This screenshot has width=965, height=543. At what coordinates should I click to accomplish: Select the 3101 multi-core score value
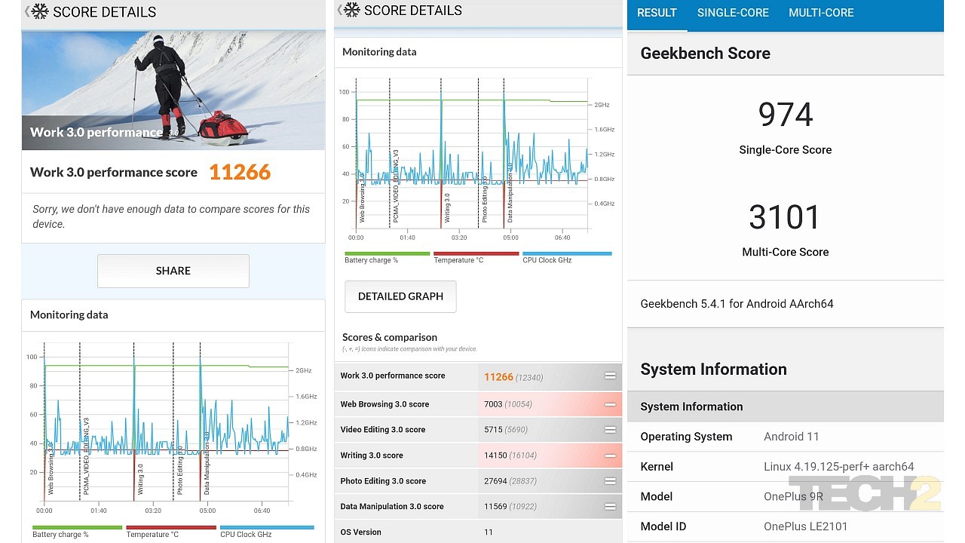pos(785,217)
